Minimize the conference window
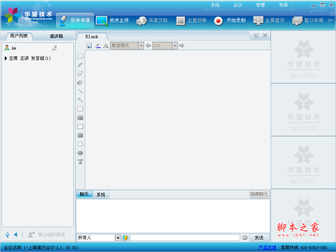The height and width of the screenshot is (252, 336). coord(314,5)
